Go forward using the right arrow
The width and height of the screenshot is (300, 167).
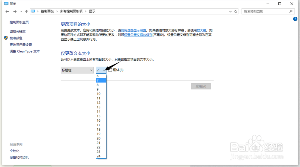[15, 11]
